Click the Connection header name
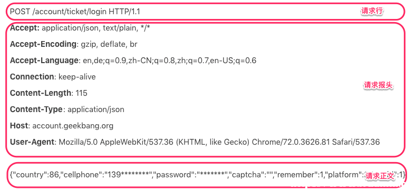 32,77
